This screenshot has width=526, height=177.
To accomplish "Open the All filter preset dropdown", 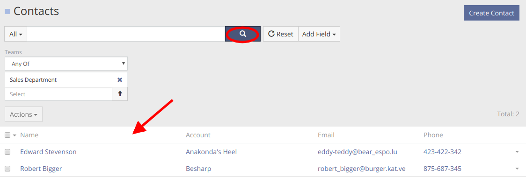I will tap(16, 34).
